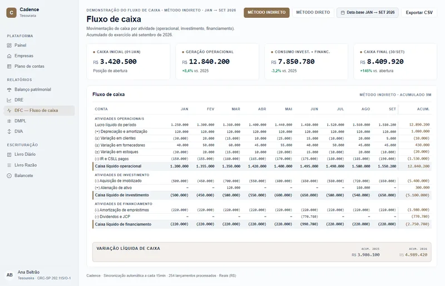This screenshot has width=445, height=286.
Task: Select row (±) Variação em fornecedores
Action: tap(262, 145)
